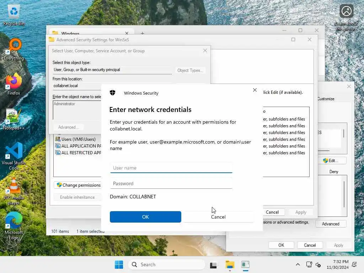Select the ALL RESTRICTED APP entry
The image size is (364, 273).
(x=78, y=152)
